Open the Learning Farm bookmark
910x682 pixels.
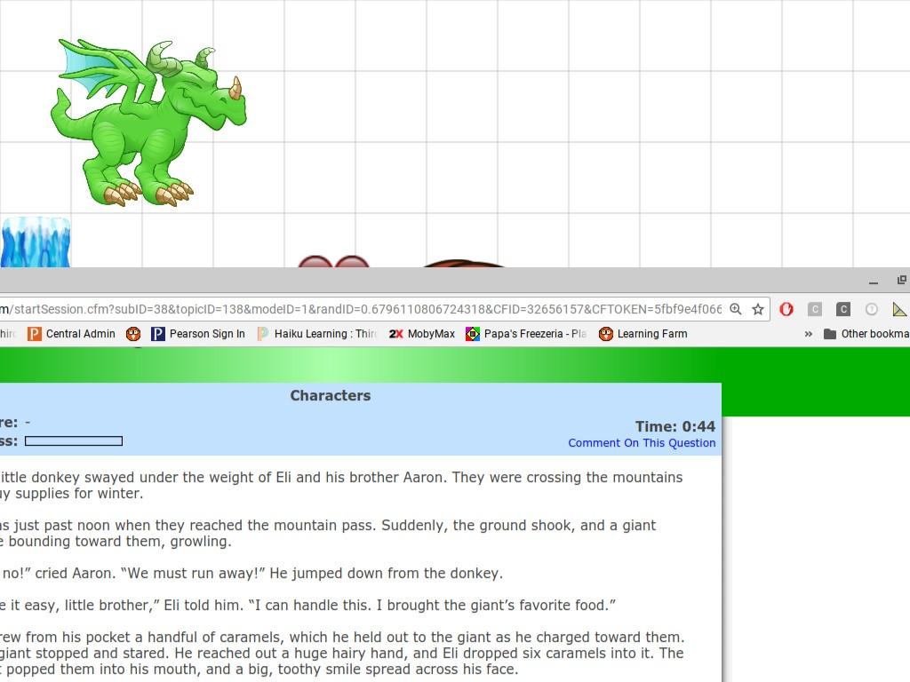pyautogui.click(x=643, y=334)
